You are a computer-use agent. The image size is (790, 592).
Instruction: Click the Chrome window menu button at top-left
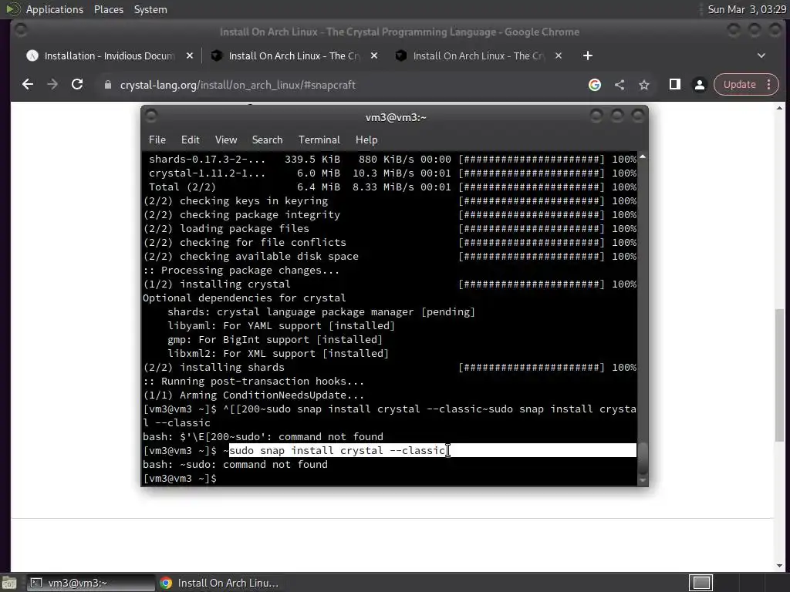pos(21,30)
